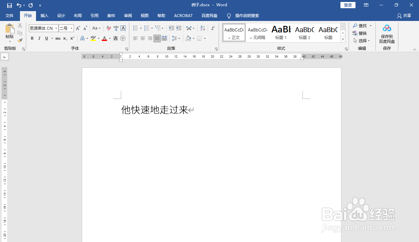
Task: Open the Font dialog launcher
Action: tap(127, 49)
